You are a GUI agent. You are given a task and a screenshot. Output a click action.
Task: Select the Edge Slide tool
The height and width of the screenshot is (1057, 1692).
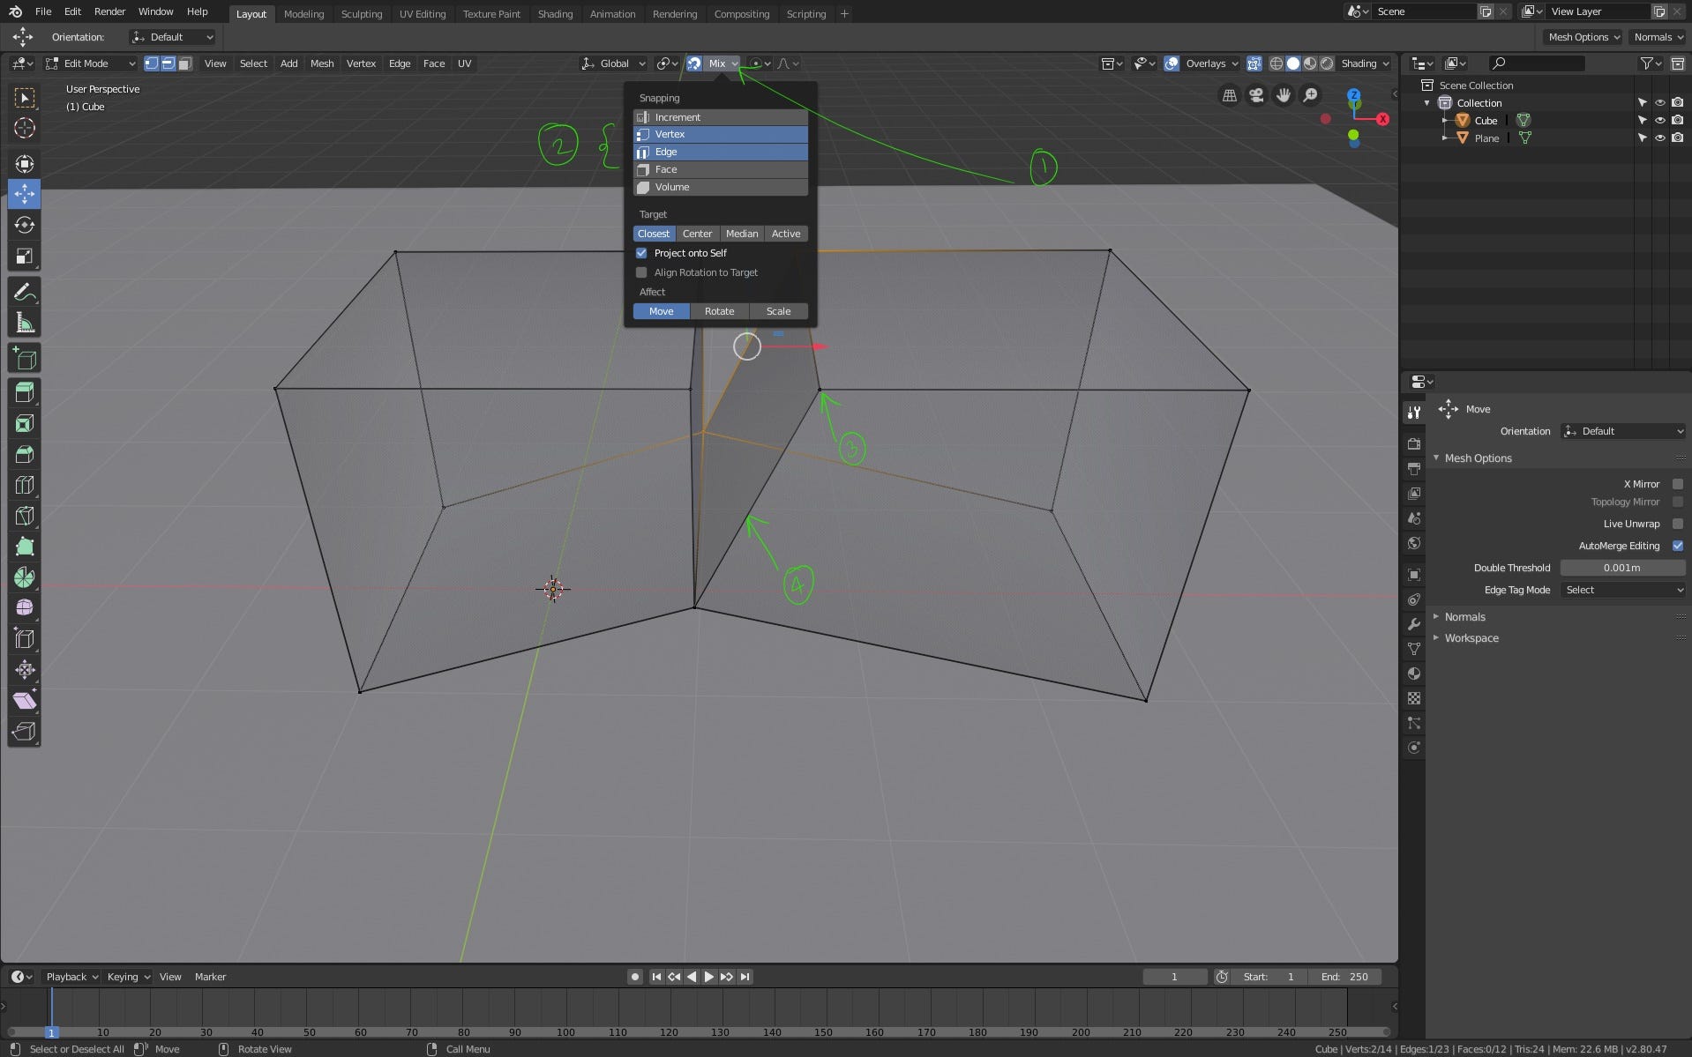click(x=25, y=639)
